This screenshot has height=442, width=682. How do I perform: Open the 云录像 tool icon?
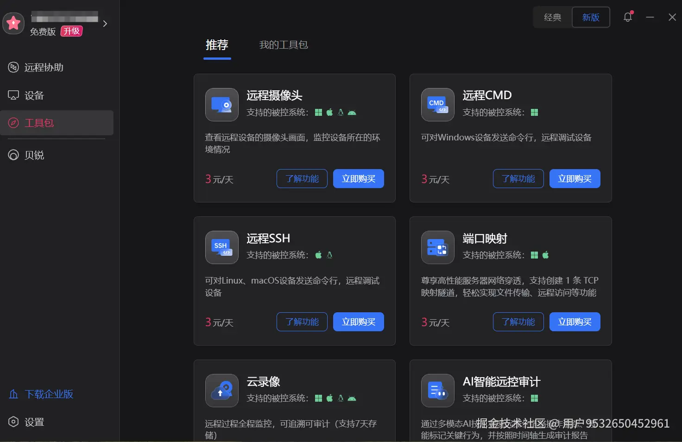click(222, 391)
